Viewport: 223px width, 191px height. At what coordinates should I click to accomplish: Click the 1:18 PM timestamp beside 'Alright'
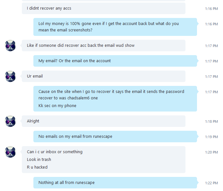click(211, 121)
